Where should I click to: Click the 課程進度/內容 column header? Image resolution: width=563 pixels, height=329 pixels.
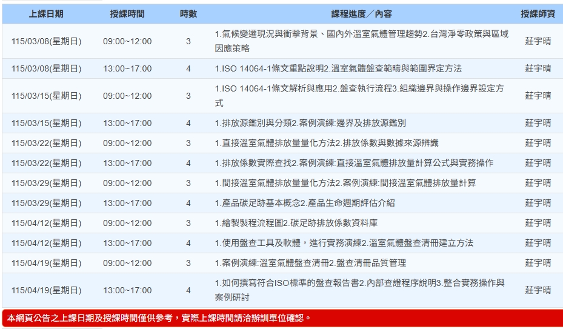point(361,14)
